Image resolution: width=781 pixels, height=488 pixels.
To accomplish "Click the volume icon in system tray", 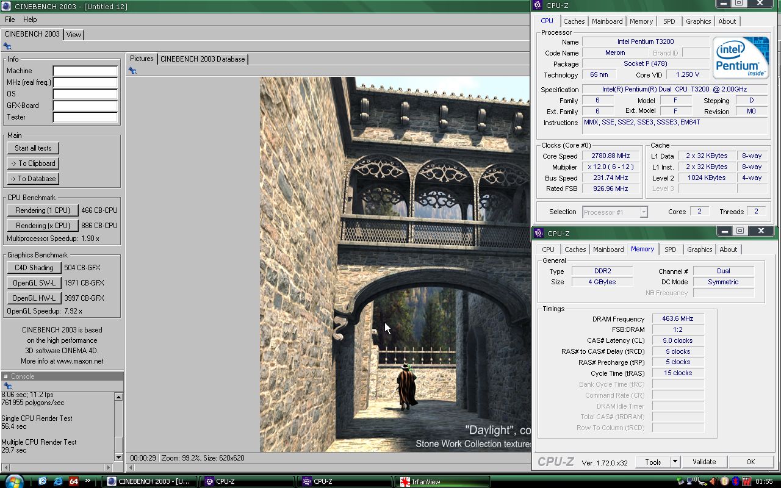I will [x=713, y=481].
